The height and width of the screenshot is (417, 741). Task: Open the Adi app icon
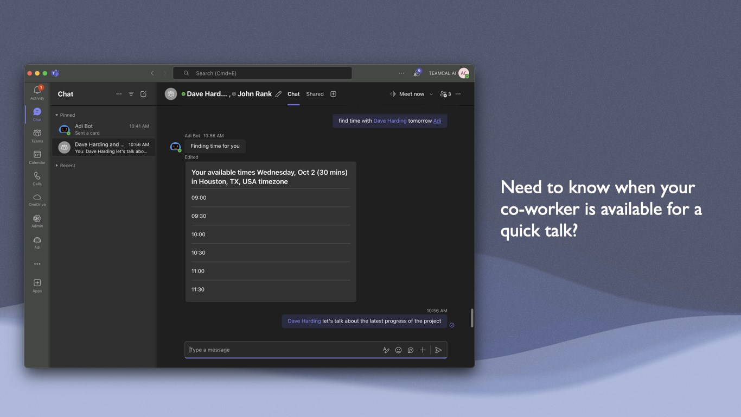coord(37,243)
